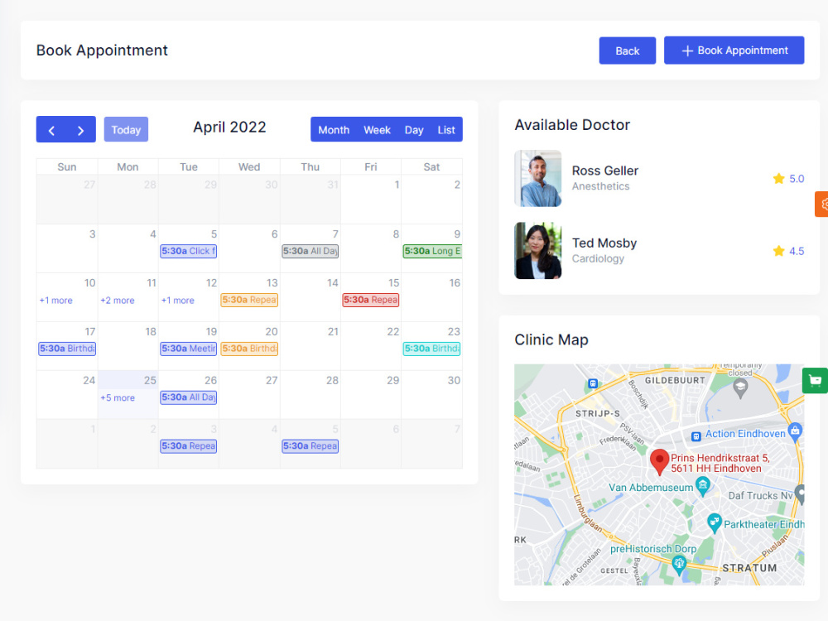828x621 pixels.
Task: Click the plus icon on Book Appointment
Action: [686, 51]
